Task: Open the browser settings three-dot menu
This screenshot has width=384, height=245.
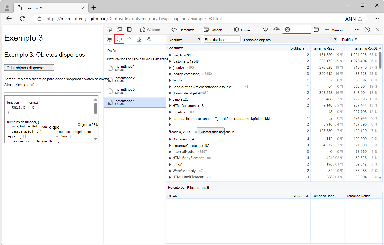Action: [x=377, y=19]
